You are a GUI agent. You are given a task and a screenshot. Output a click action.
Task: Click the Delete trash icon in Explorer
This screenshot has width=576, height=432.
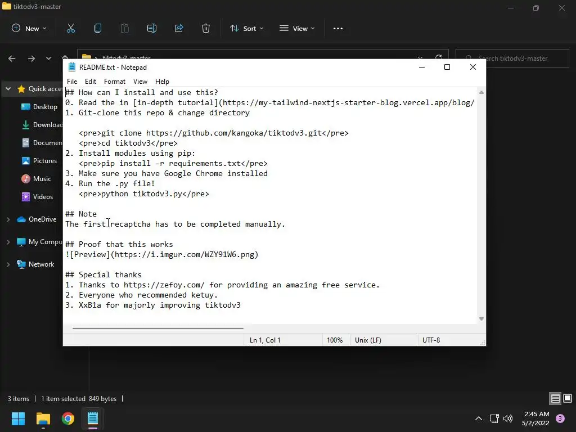tap(206, 28)
